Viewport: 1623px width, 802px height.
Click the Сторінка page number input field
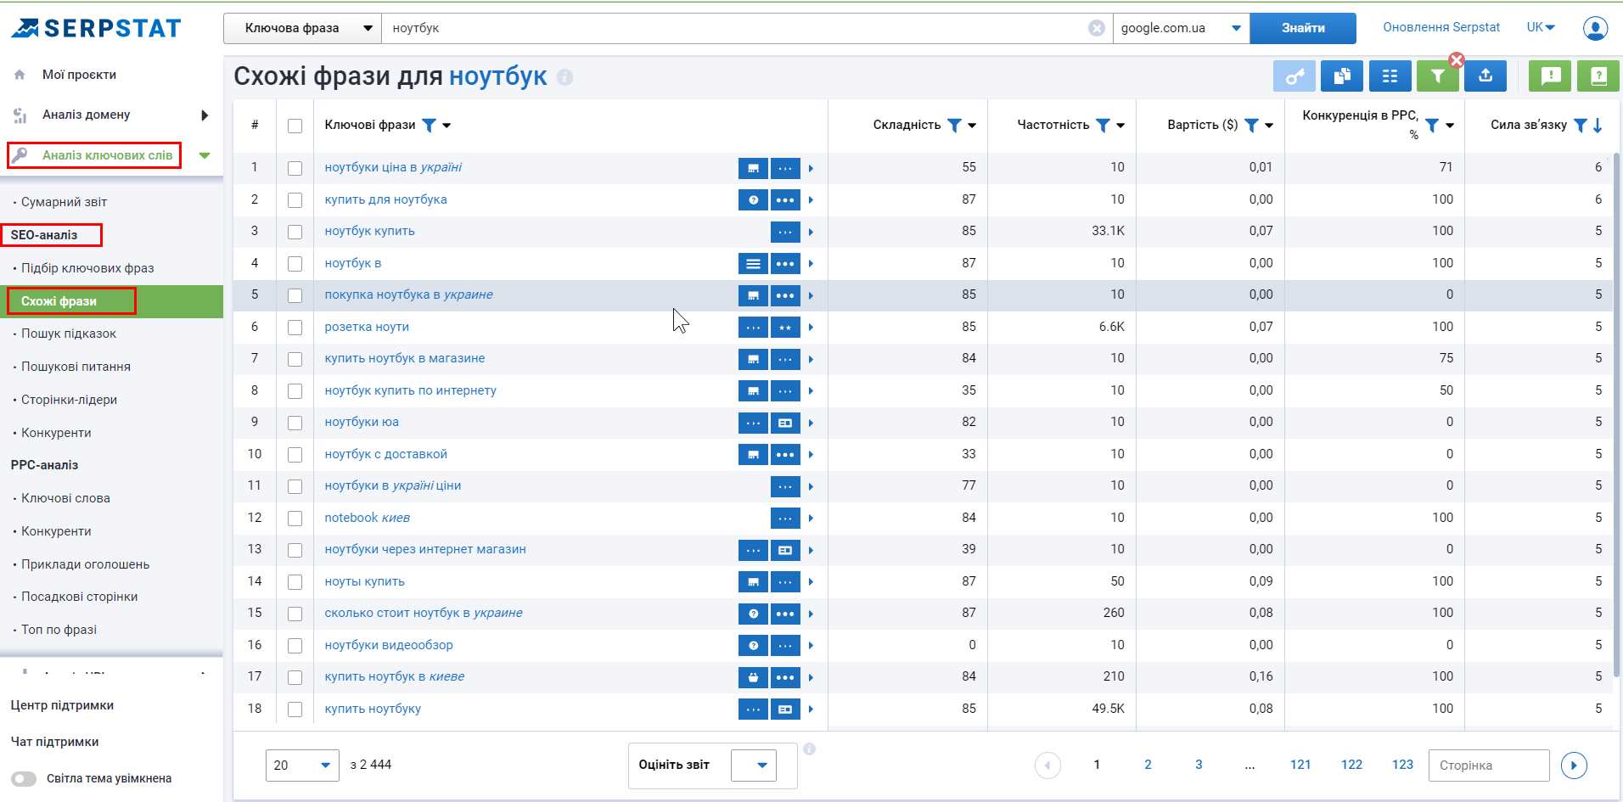pyautogui.click(x=1489, y=766)
